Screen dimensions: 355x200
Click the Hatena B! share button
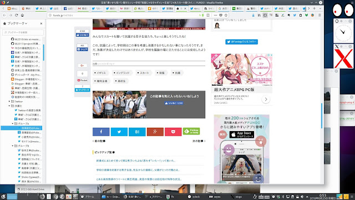point(137,132)
